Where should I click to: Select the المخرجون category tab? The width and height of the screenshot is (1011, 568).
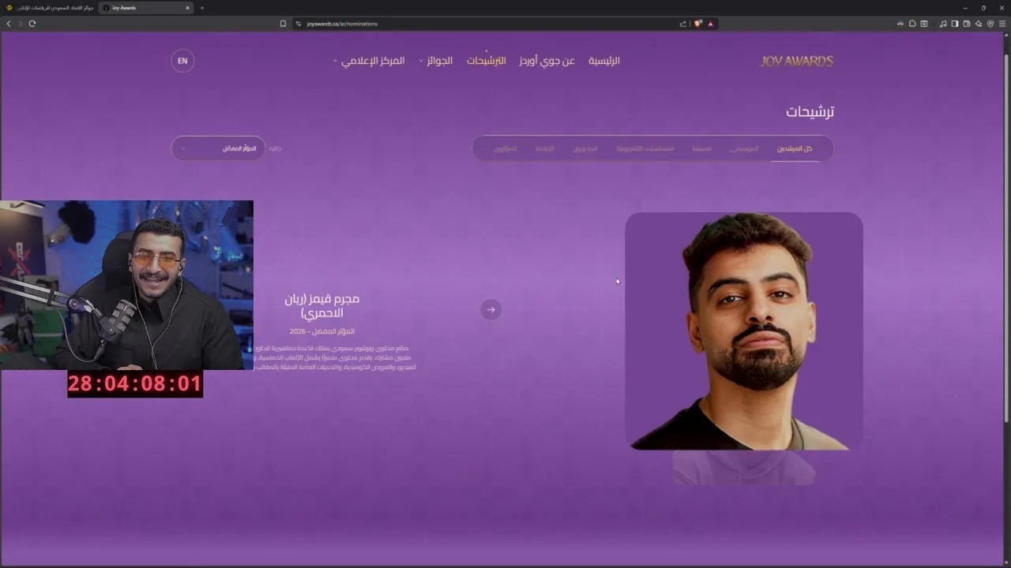(x=585, y=148)
